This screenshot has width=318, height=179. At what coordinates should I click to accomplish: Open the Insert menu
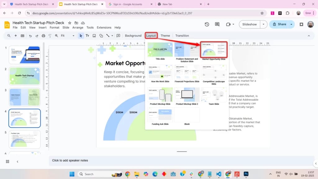[x=42, y=27]
